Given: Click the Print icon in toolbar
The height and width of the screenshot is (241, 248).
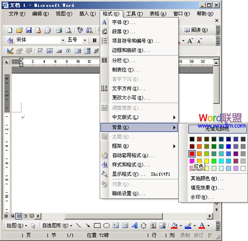Looking at the screenshot, I should 59,30.
